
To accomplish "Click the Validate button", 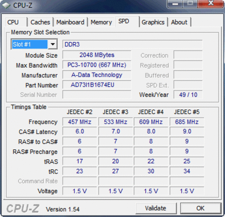I will tap(156, 208).
